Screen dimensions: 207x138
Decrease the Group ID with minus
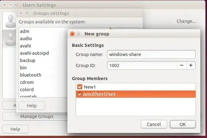tap(182, 66)
